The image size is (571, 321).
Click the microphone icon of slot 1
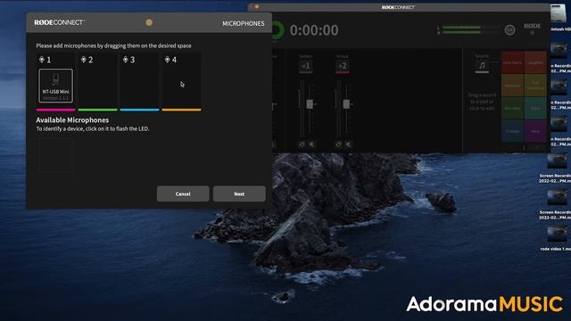42,60
